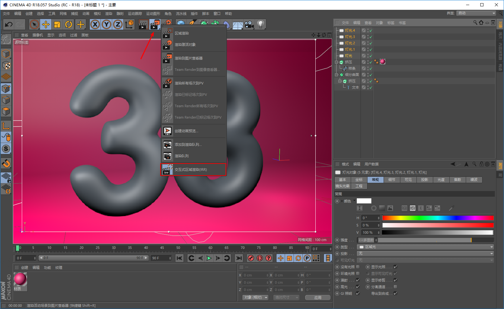The image size is (504, 309).
Task: Open the 镜头光晕 tab button
Action: [343, 186]
